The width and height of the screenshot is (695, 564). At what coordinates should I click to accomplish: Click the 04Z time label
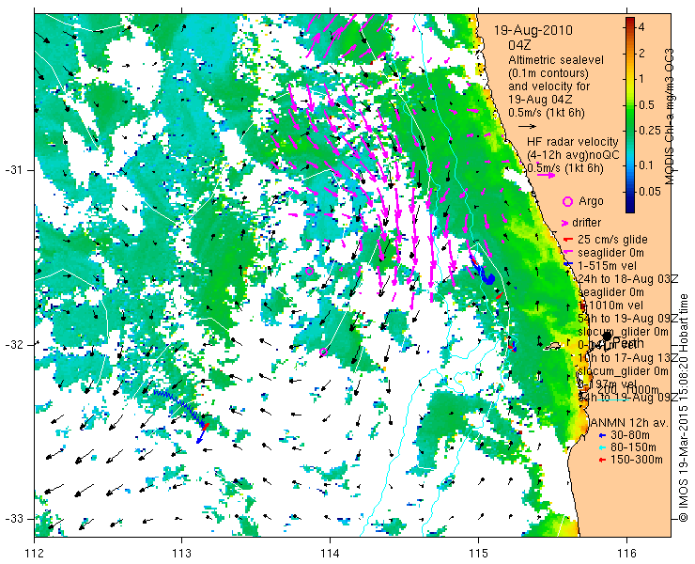519,45
